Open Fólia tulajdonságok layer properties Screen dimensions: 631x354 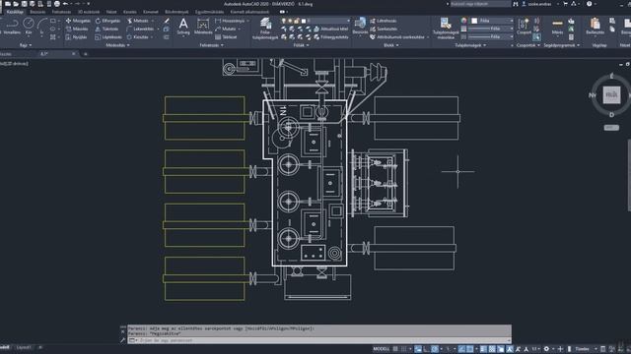click(265, 29)
